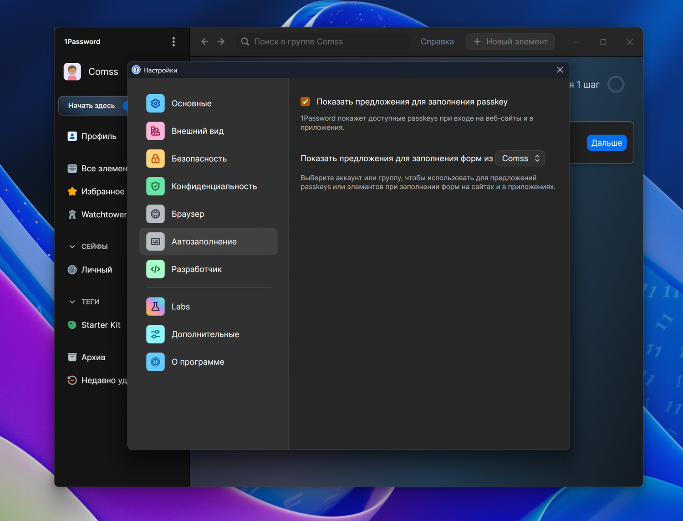Click the Поиск в группе Comss field
This screenshot has width=683, height=521.
tap(322, 41)
